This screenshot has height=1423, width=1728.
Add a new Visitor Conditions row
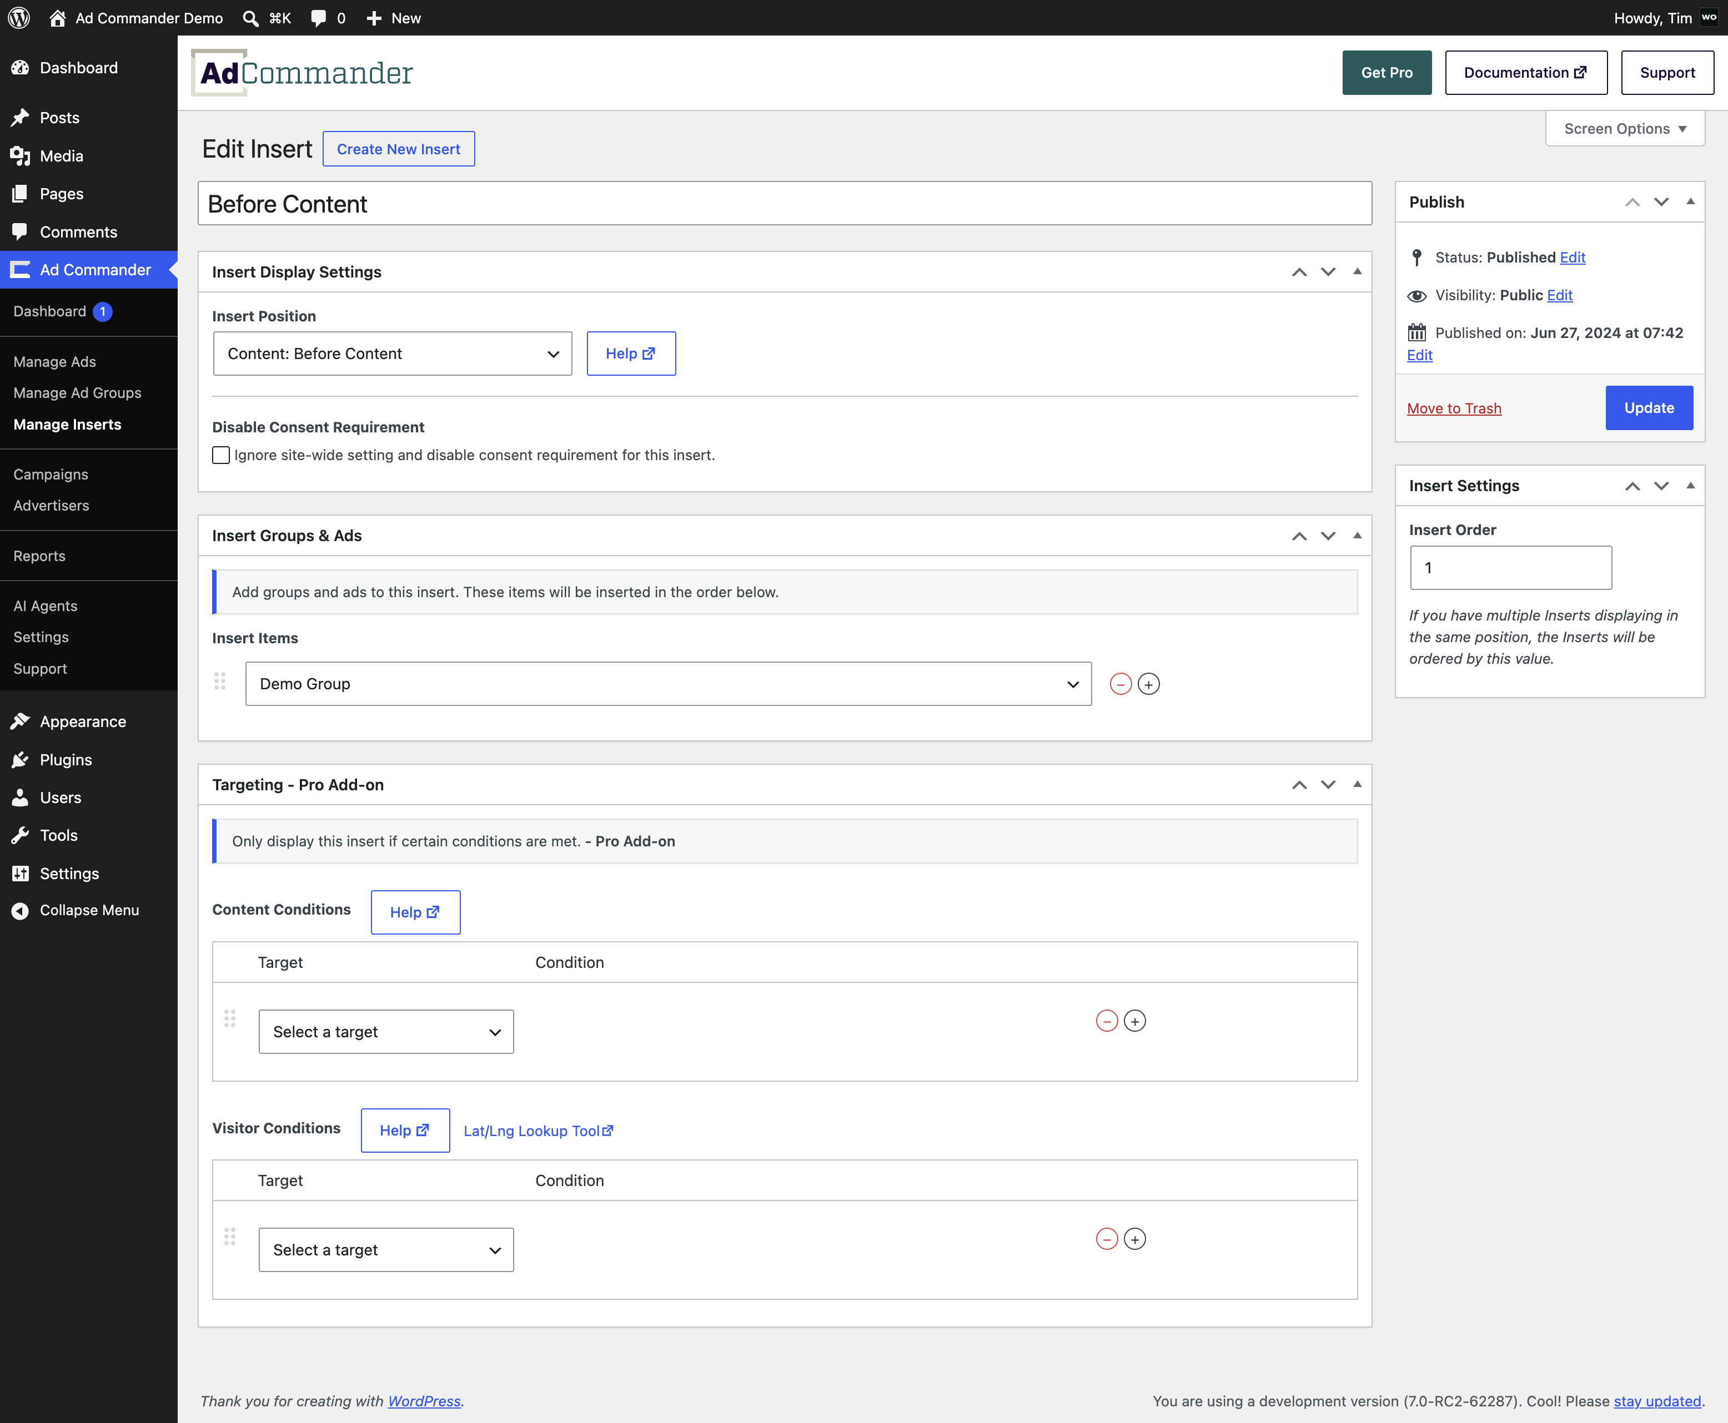[1134, 1239]
